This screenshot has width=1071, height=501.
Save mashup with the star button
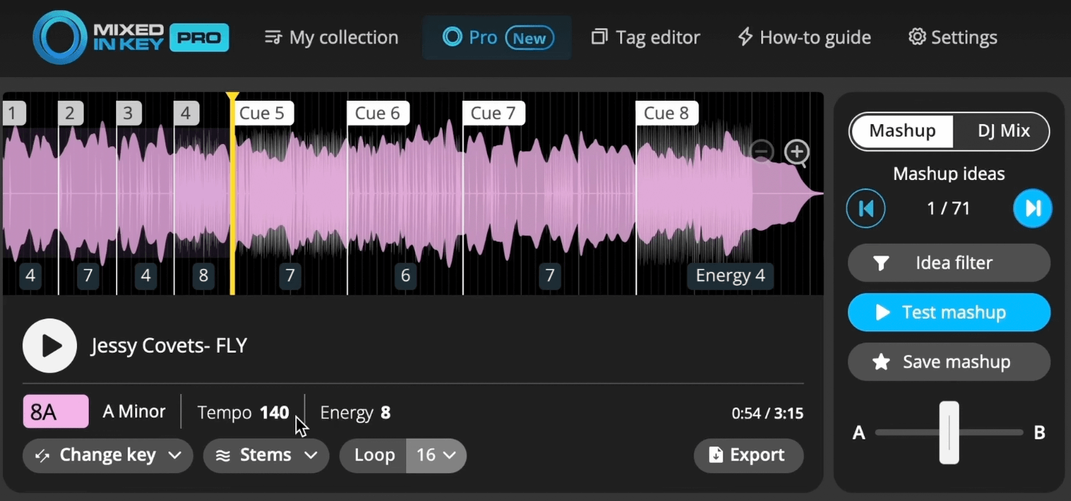pos(949,362)
